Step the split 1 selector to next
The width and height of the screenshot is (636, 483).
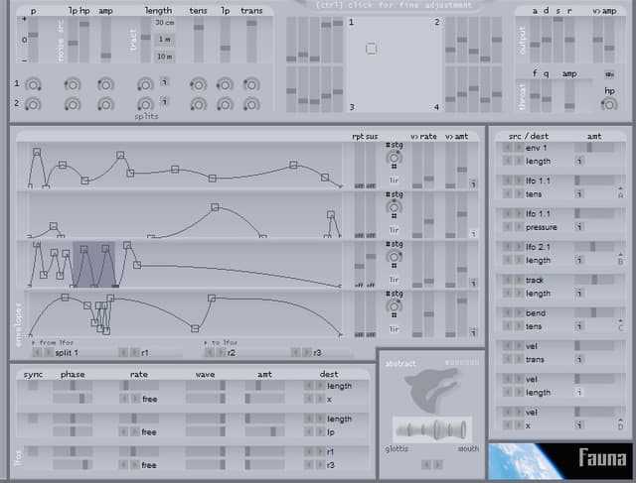tap(48, 352)
